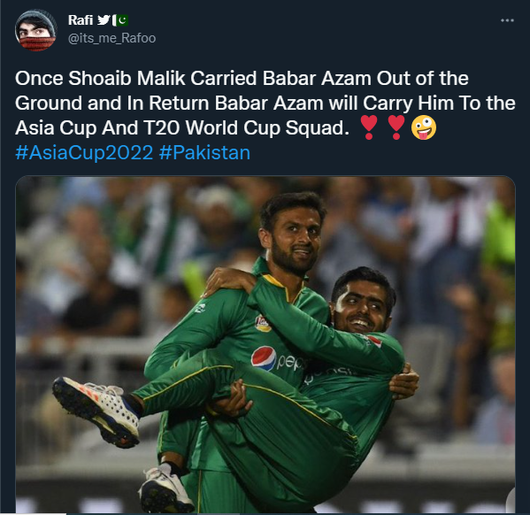
Task: Visit the @its_me_Rafoo handle link
Action: point(111,38)
